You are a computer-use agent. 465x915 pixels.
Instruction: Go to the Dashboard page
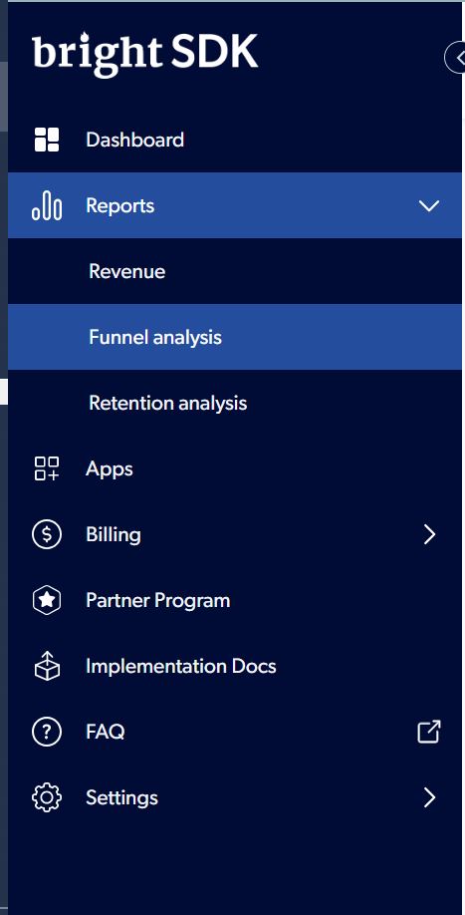134,140
